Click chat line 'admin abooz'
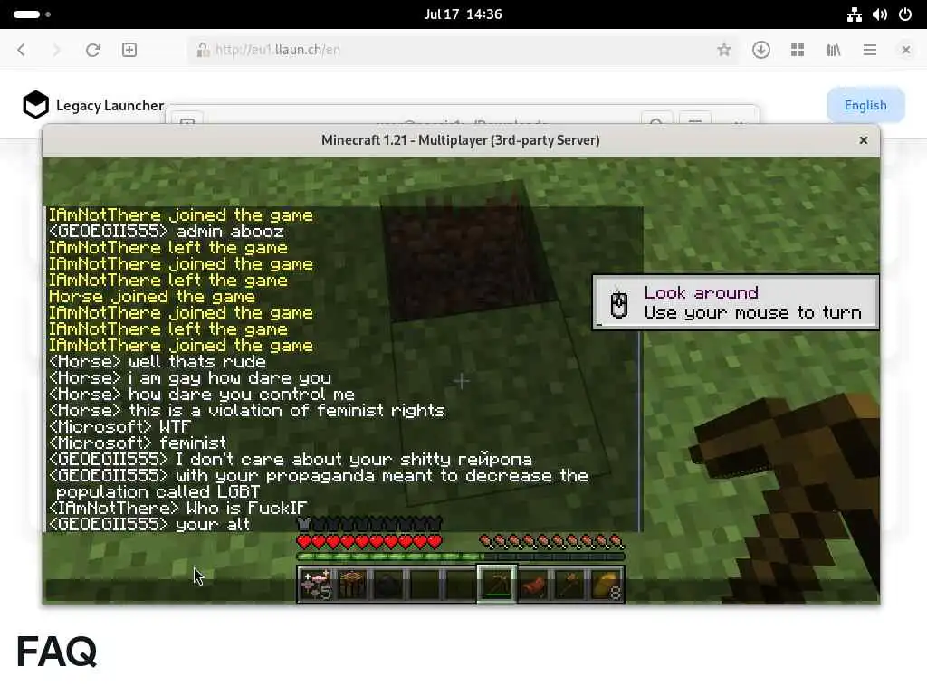927x695 pixels. click(167, 232)
